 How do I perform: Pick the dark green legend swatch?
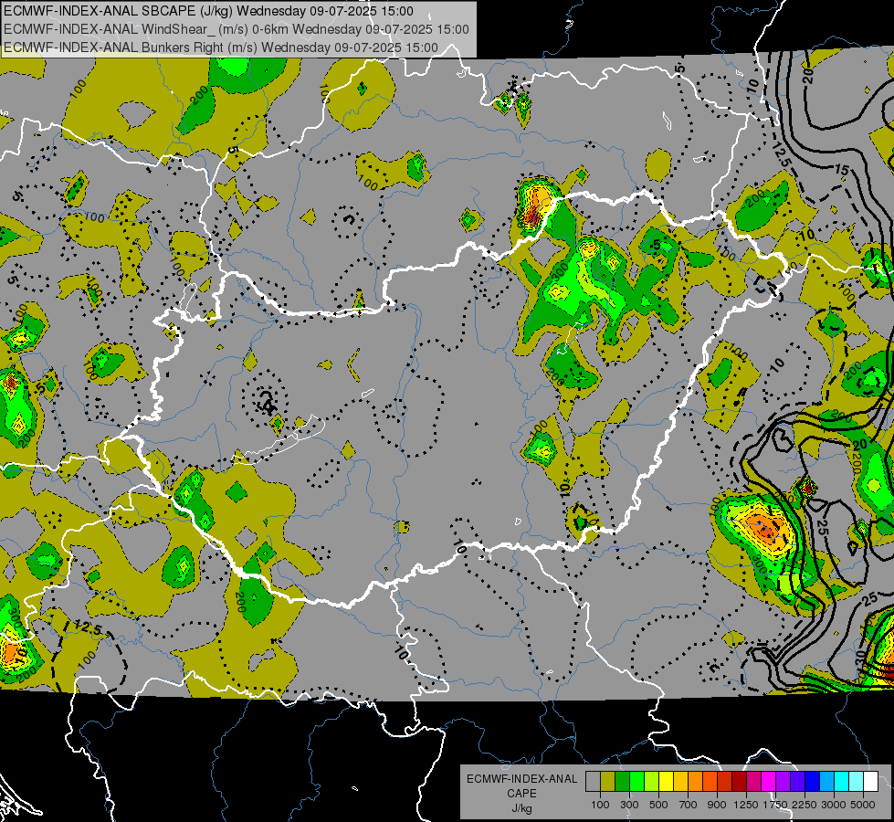click(x=622, y=782)
